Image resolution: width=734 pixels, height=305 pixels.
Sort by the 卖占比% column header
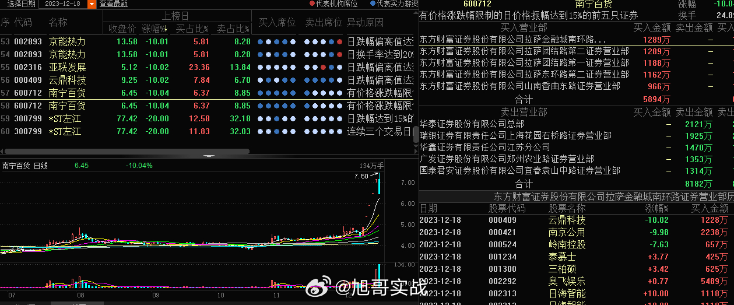233,29
